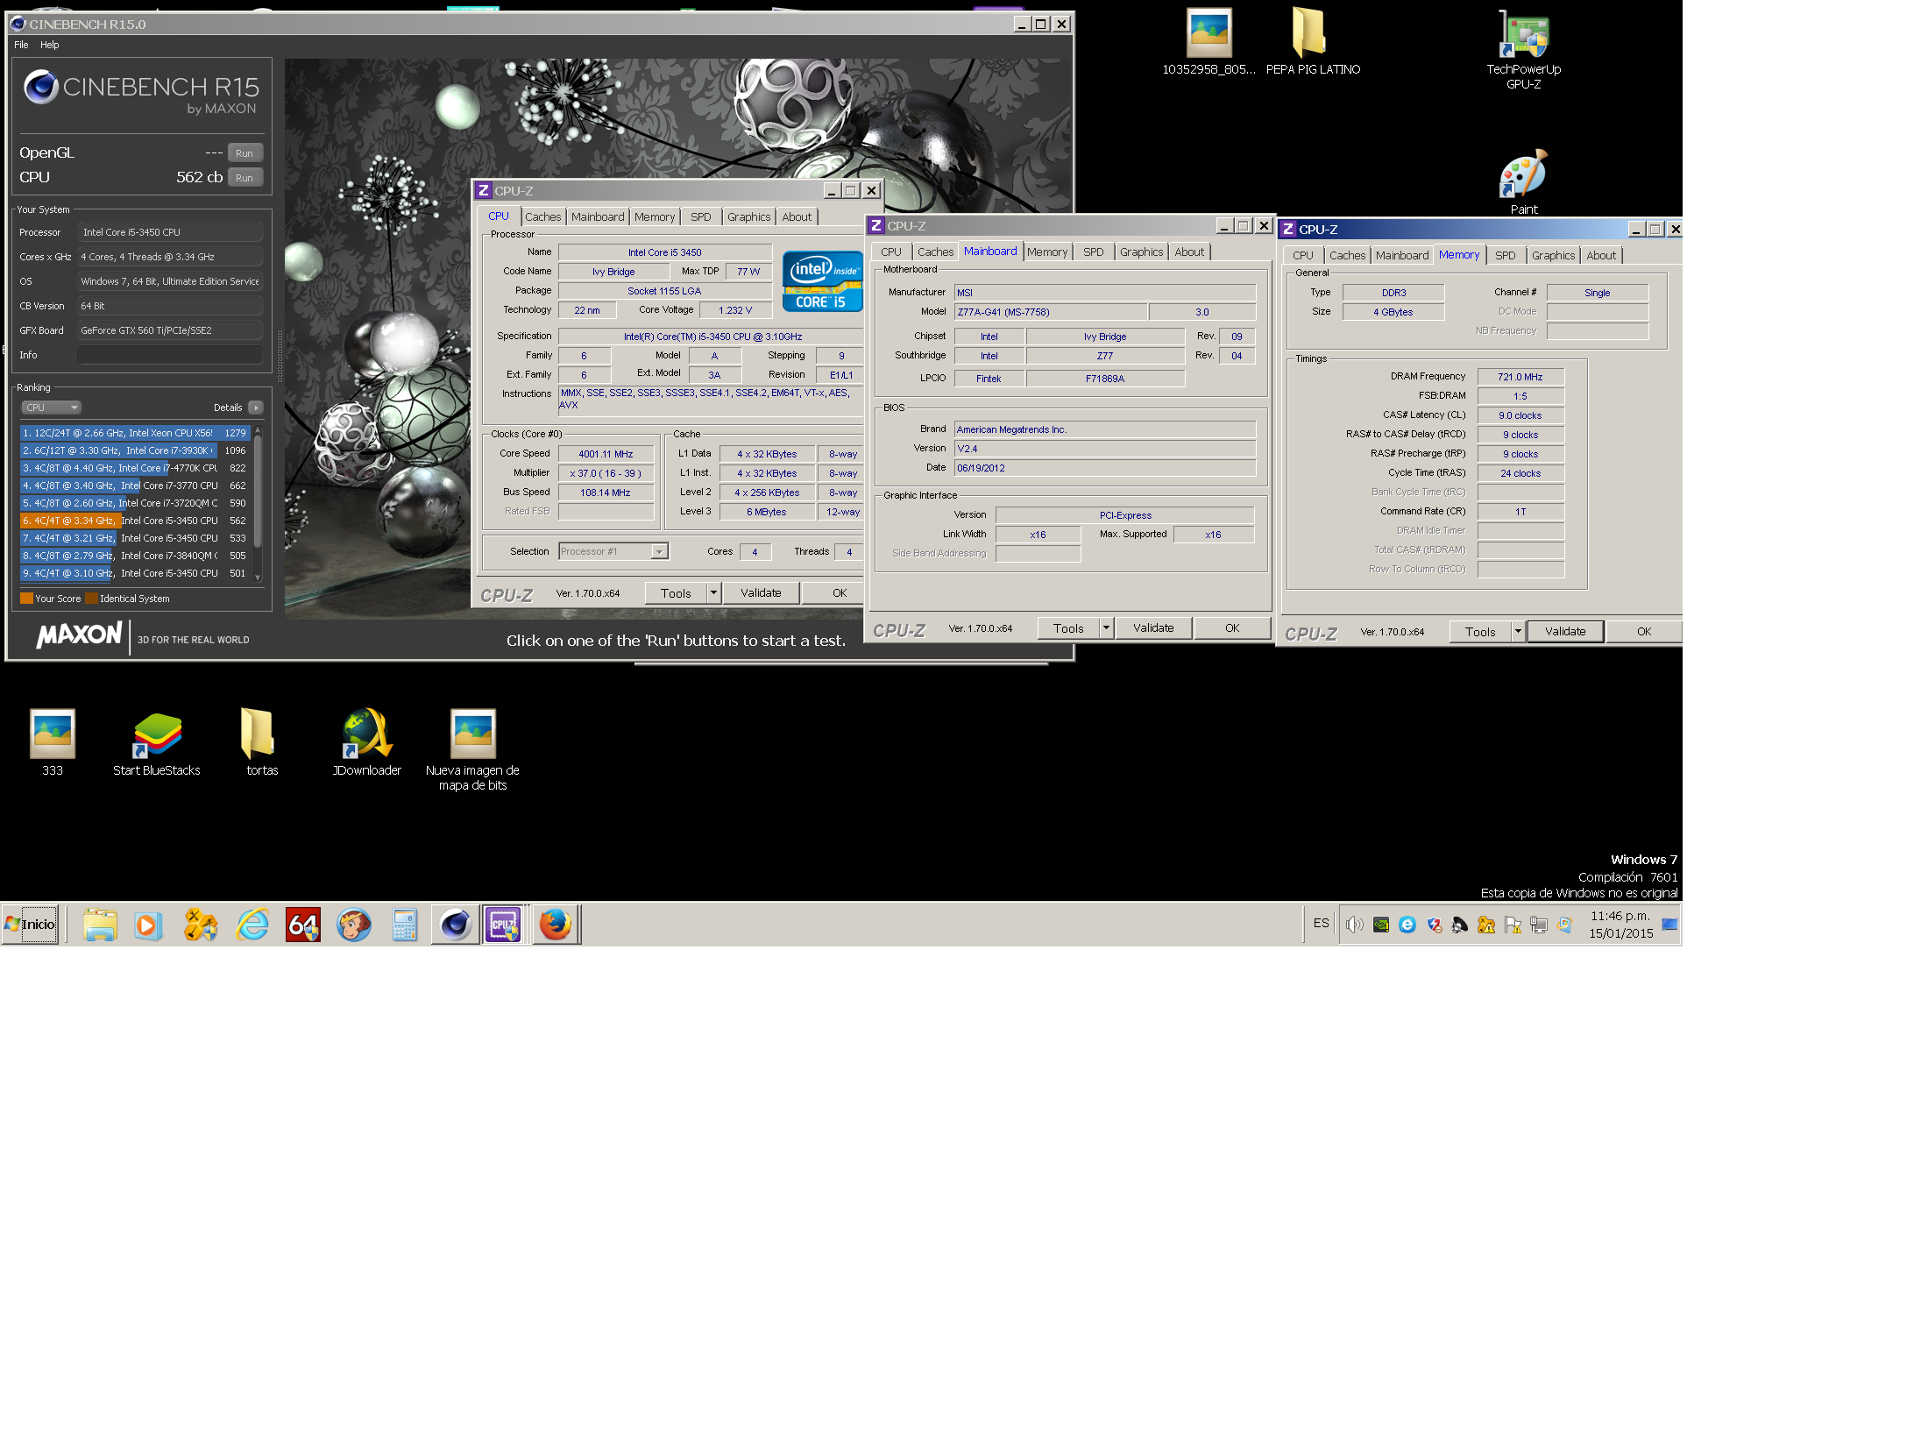Switch to CPU-Z taskbar button

coord(505,925)
